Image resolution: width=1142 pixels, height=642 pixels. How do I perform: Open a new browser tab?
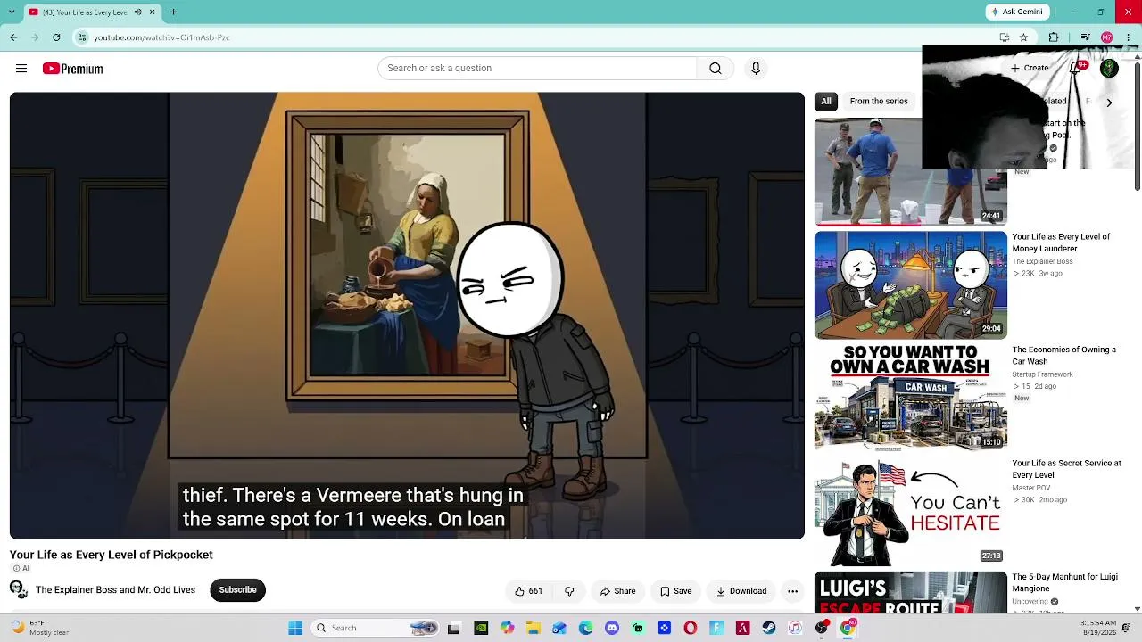(173, 12)
